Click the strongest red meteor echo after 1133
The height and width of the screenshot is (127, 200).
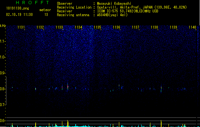68,87
